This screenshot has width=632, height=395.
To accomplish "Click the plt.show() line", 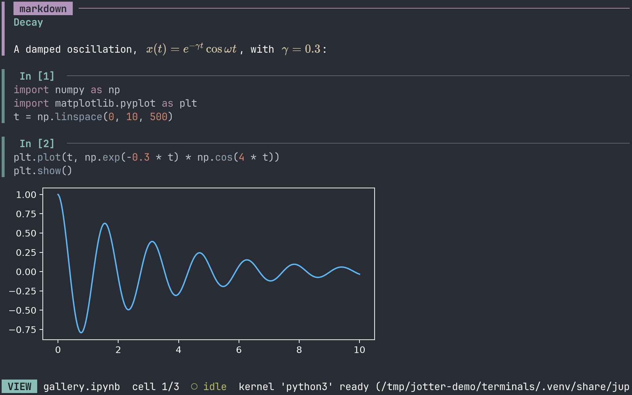I will pyautogui.click(x=43, y=171).
